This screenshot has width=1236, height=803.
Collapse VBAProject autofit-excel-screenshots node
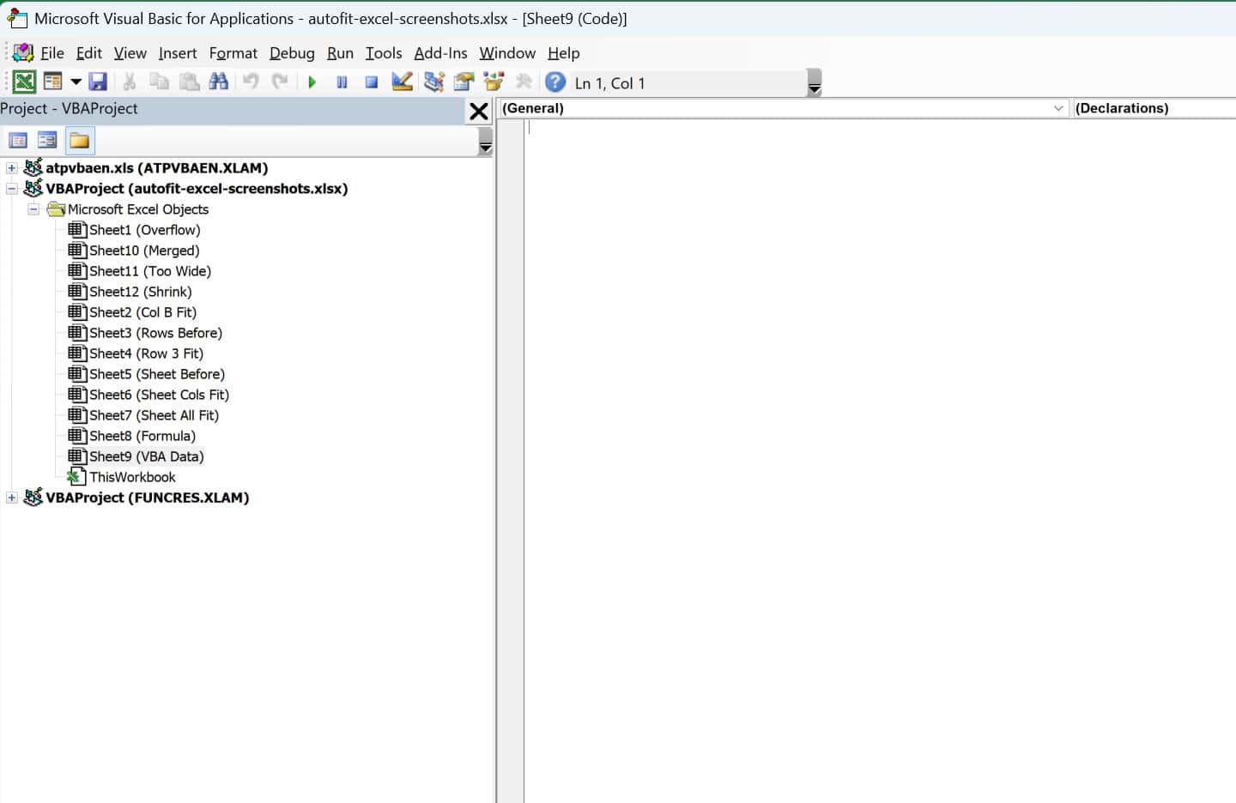[x=12, y=189]
